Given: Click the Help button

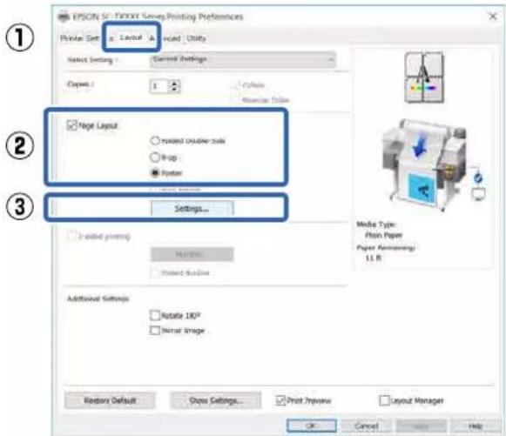Looking at the screenshot, I should pyautogui.click(x=476, y=426).
